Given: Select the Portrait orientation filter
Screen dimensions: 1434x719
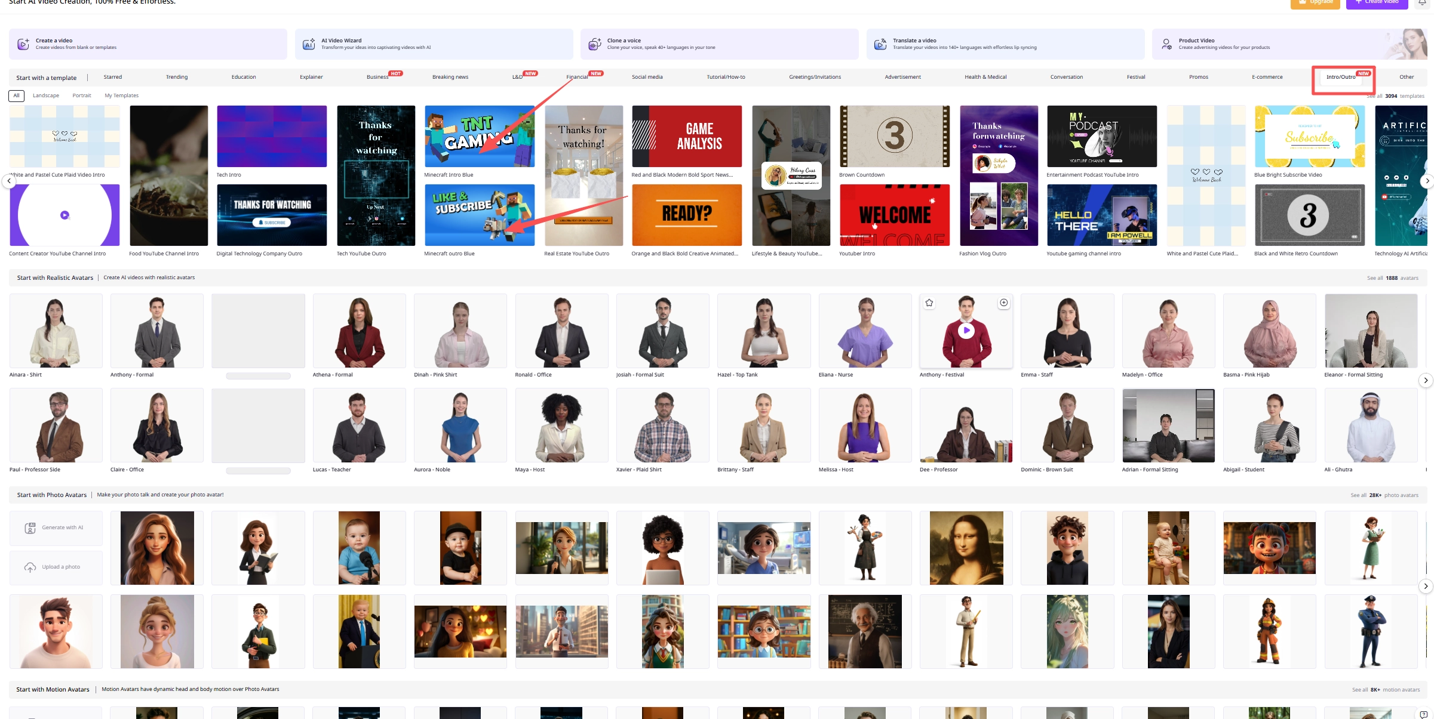Looking at the screenshot, I should [82, 95].
